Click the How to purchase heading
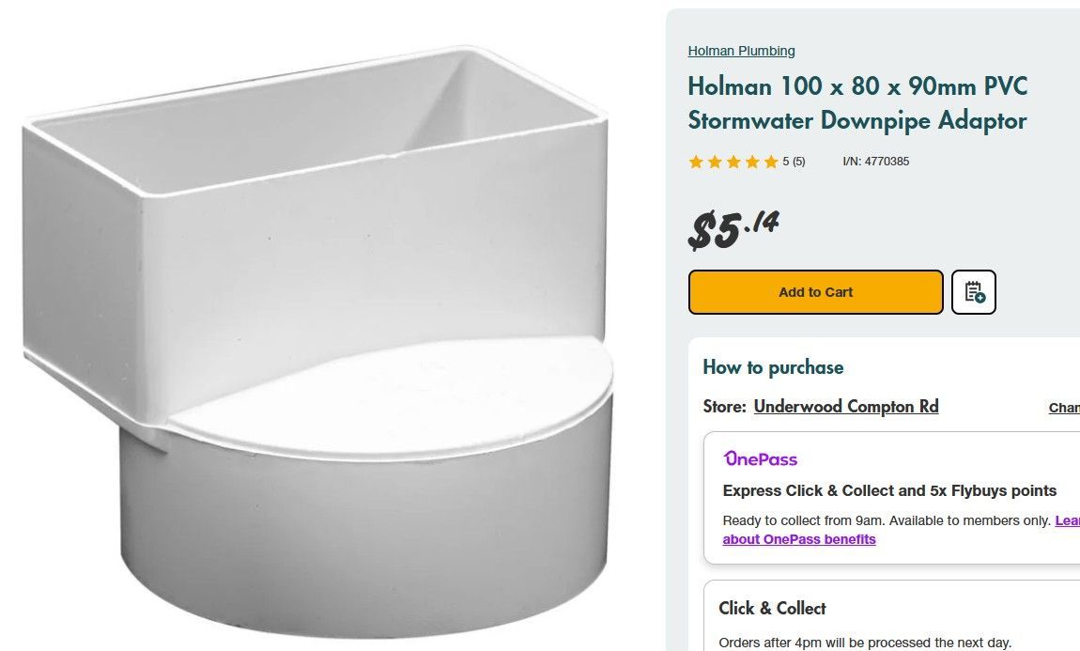This screenshot has height=651, width=1080. pos(773,367)
